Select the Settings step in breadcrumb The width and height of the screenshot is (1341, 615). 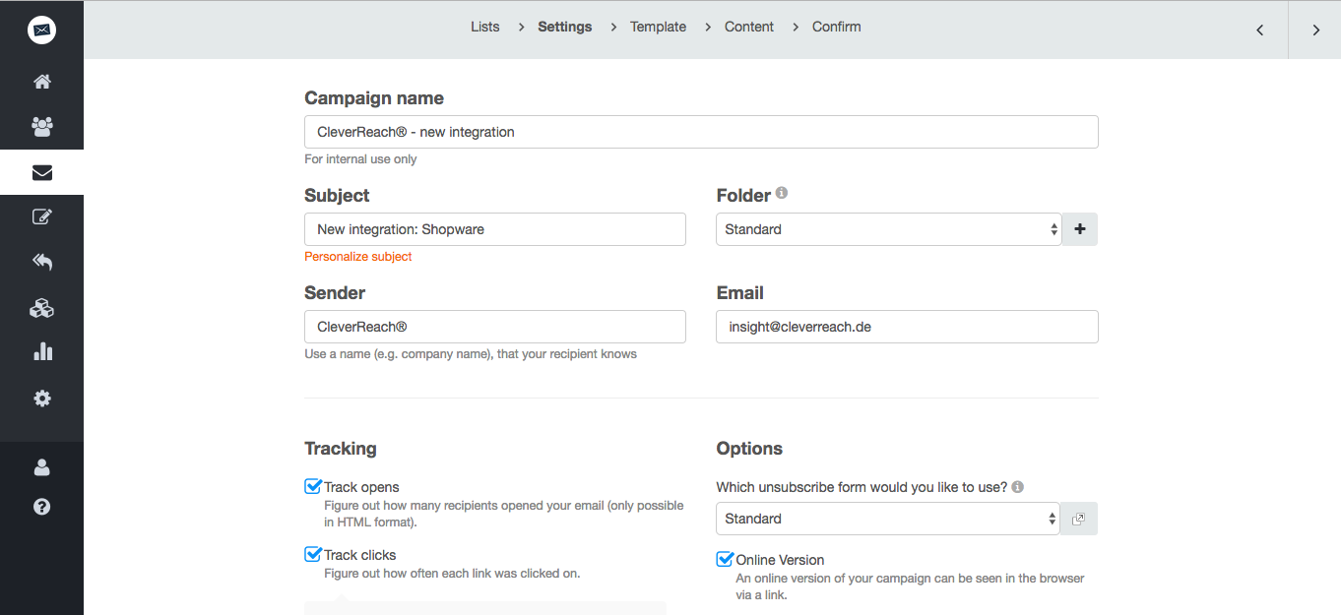(565, 27)
